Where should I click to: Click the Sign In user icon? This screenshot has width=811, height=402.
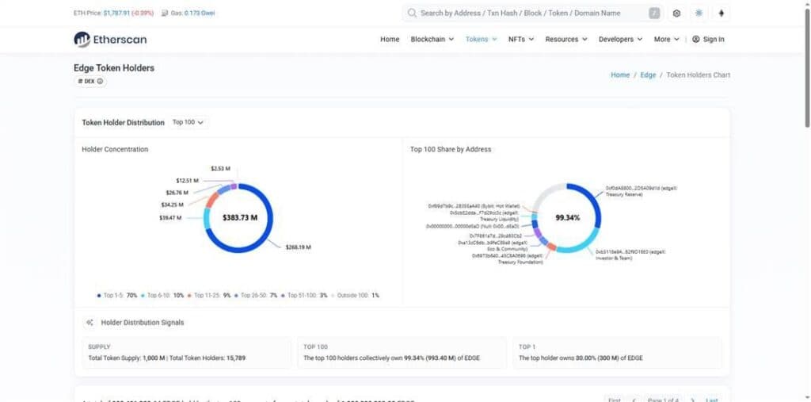coord(695,40)
